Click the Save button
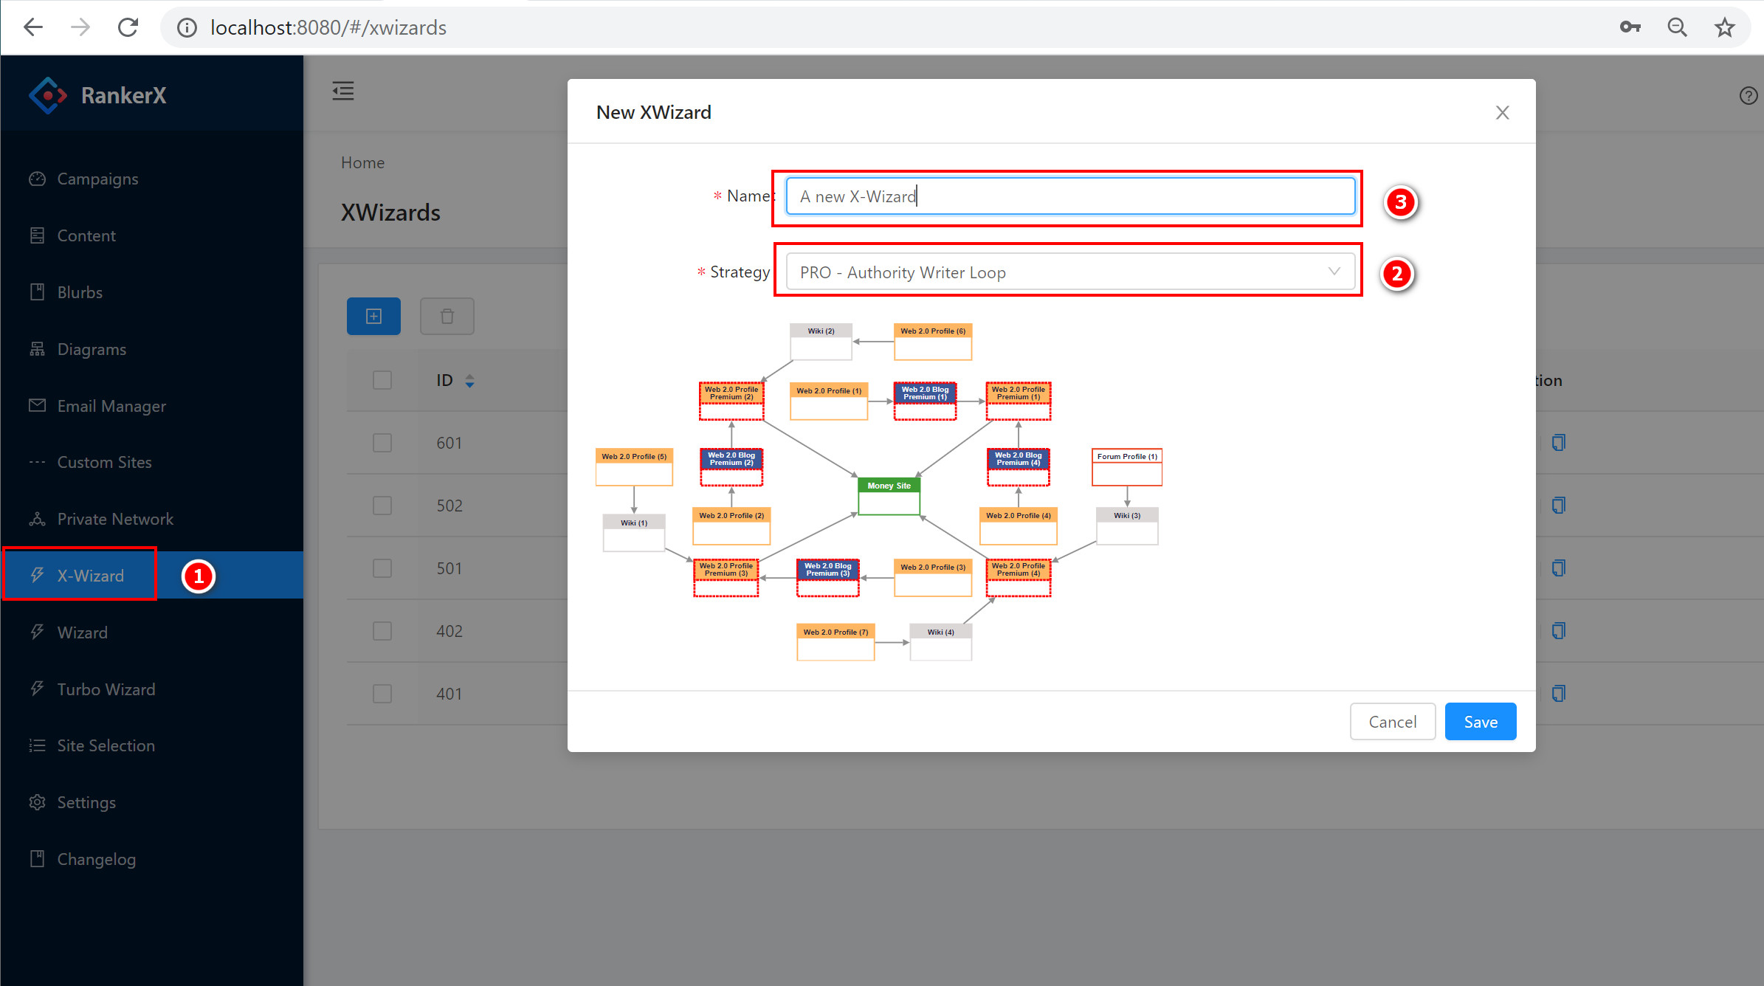 1480,722
